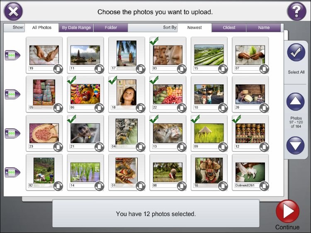
Task: Click the copy icon on photo 19
Action: pyautogui.click(x=58, y=69)
